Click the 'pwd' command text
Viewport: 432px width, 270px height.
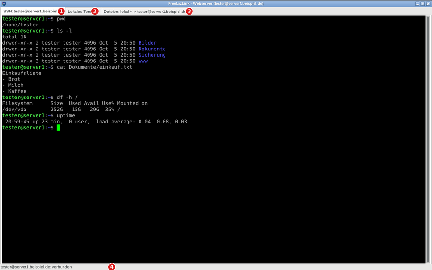[61, 18]
